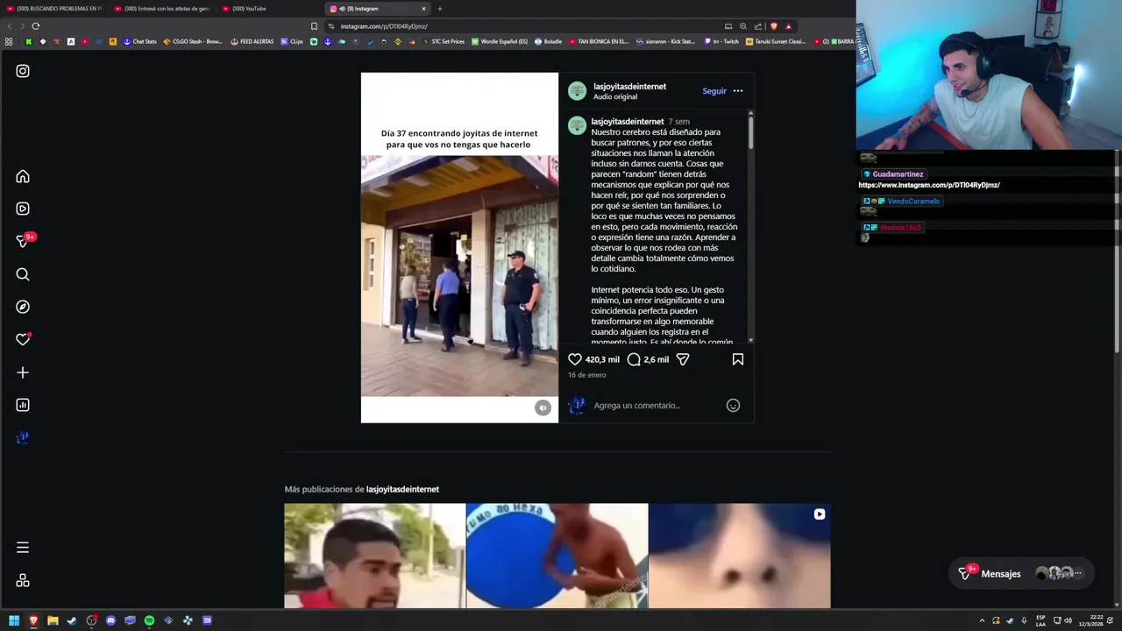Open the related post thumbnail with the blue circle
The image size is (1122, 631).
point(557,556)
